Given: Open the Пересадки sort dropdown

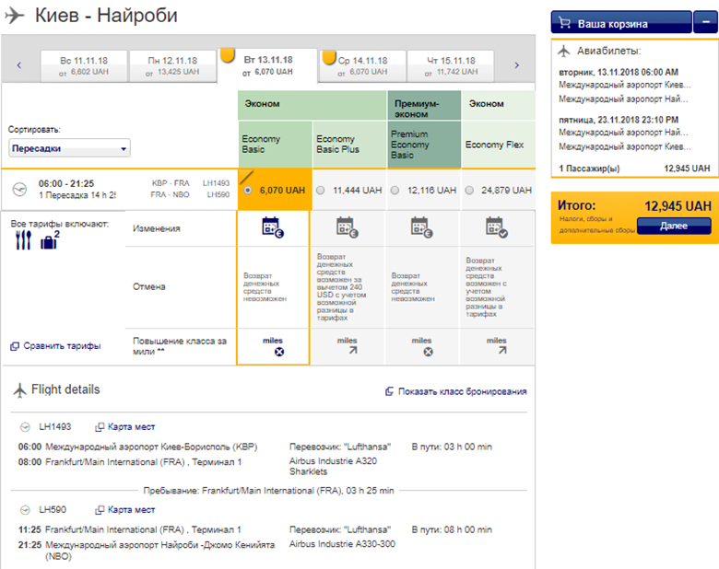Looking at the screenshot, I should click(70, 149).
